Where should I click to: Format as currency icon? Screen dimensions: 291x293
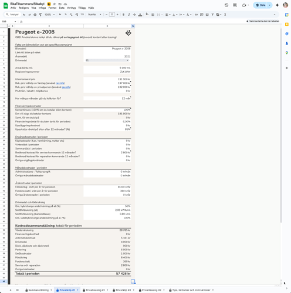60,15
